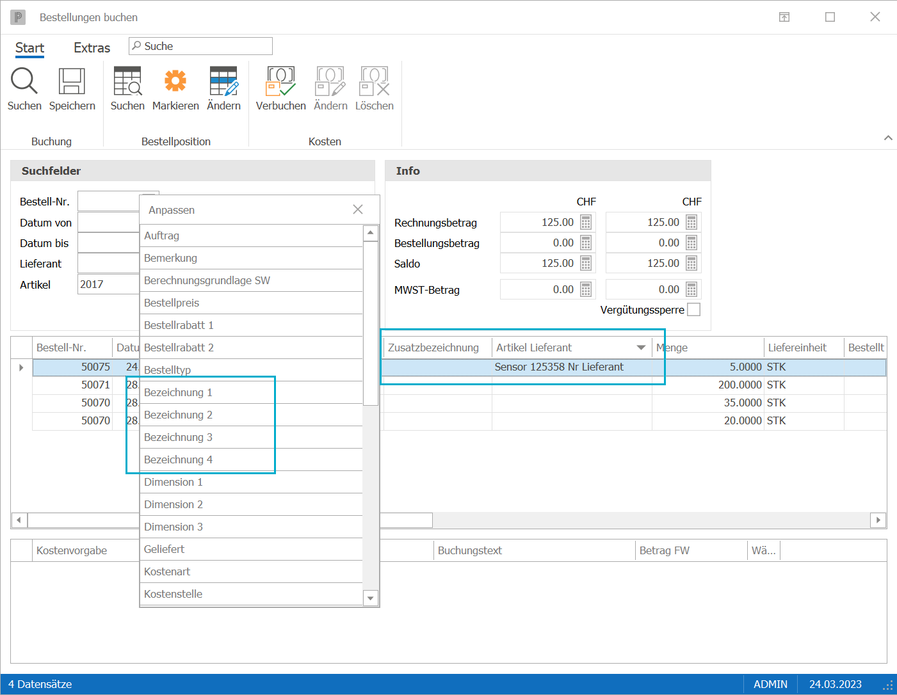This screenshot has height=695, width=897.
Task: Click the Speichern floppy disk icon
Action: pyautogui.click(x=72, y=81)
